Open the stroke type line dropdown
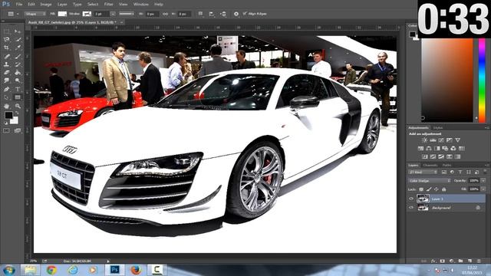Viewport: 491px width, 276px height. tap(127, 14)
